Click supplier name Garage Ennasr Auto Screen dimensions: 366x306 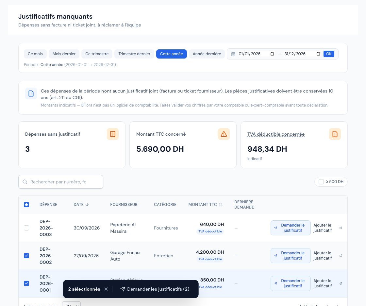(x=125, y=256)
